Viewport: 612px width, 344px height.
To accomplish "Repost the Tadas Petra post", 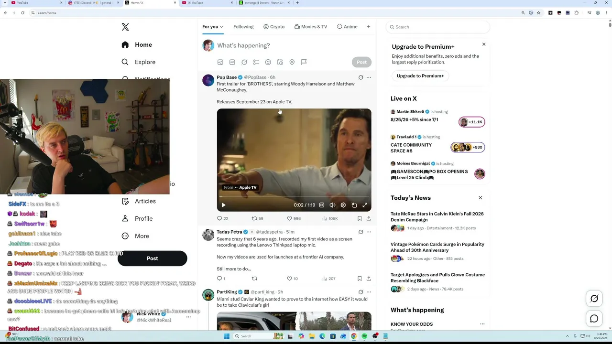I will tap(254, 279).
